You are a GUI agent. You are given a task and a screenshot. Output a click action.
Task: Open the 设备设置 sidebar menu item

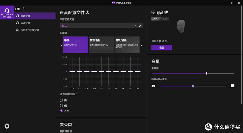coord(25,23)
